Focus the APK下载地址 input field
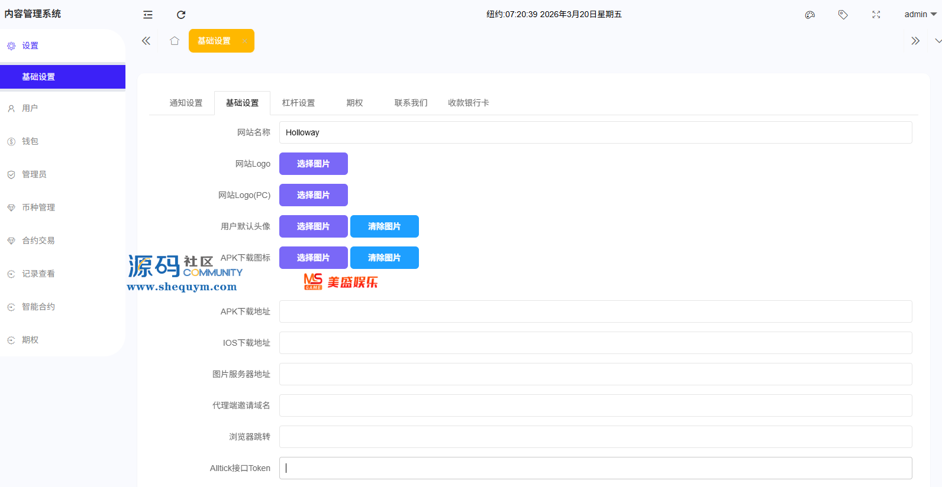This screenshot has height=487, width=942. (x=595, y=311)
